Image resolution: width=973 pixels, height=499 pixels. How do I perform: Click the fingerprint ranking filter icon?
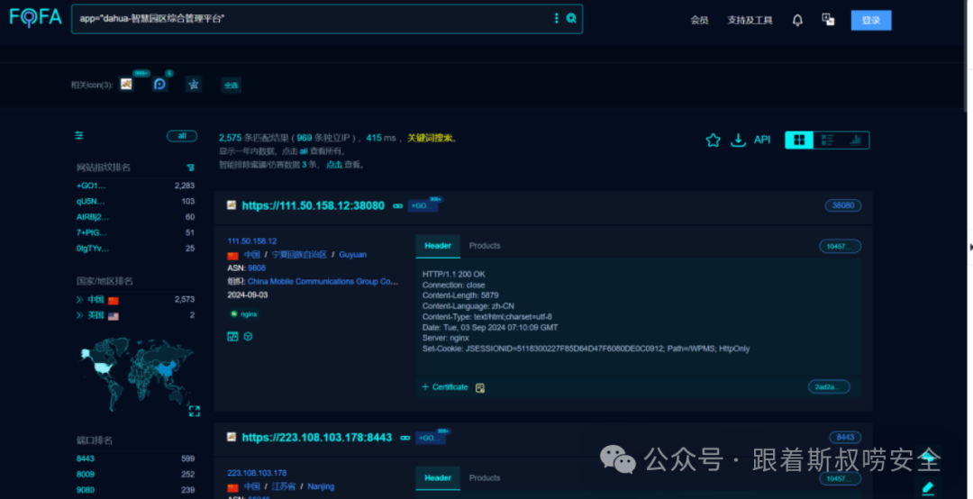point(190,168)
